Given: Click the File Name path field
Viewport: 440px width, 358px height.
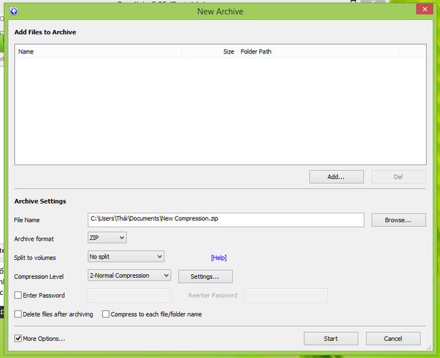Looking at the screenshot, I should [x=225, y=219].
